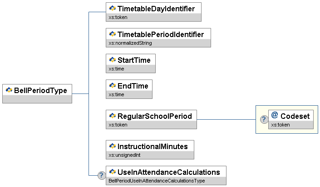320x187 pixels.
Task: Select the EndTime element box
Action: click(129, 89)
